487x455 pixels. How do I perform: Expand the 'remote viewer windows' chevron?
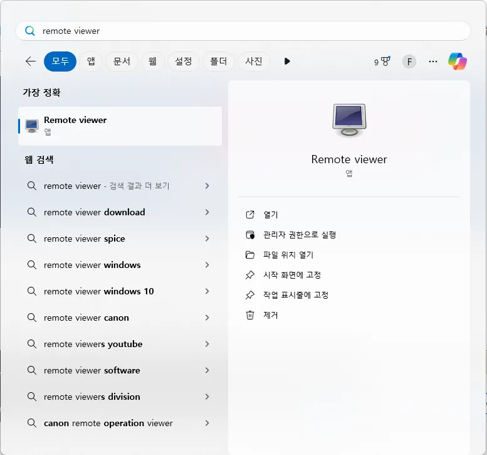[207, 265]
